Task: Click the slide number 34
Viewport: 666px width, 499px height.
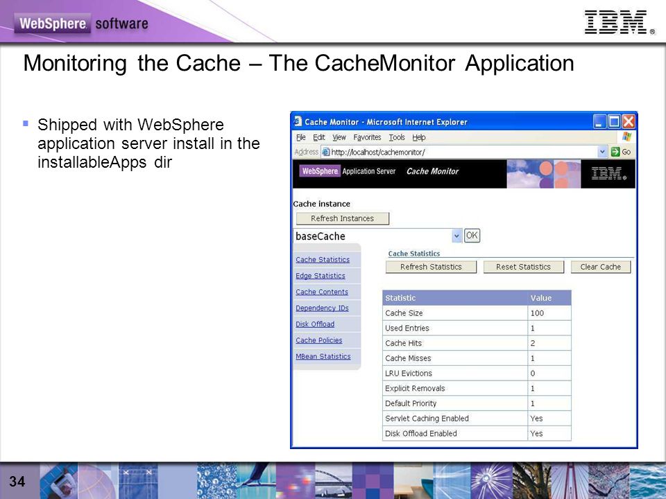Action: 17,482
